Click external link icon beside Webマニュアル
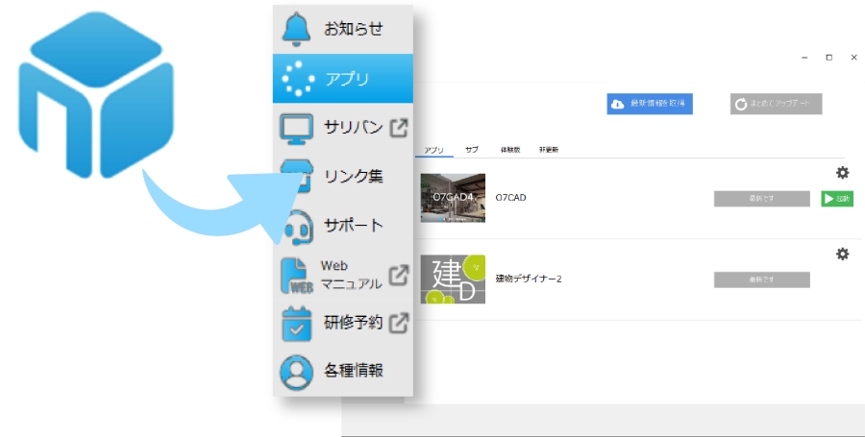The height and width of the screenshot is (437, 865). (398, 275)
